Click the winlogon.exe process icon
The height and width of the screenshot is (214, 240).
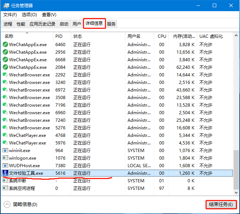pyautogui.click(x=5, y=158)
